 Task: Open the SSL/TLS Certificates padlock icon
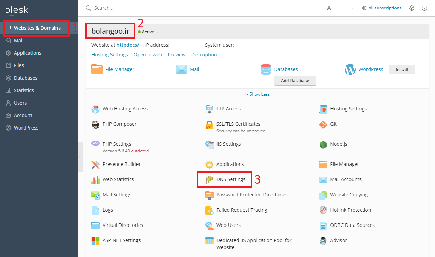[209, 124]
